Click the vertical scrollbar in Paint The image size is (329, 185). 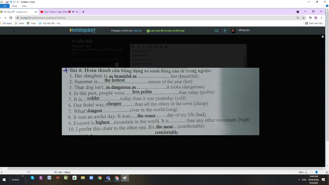[x=327, y=88]
